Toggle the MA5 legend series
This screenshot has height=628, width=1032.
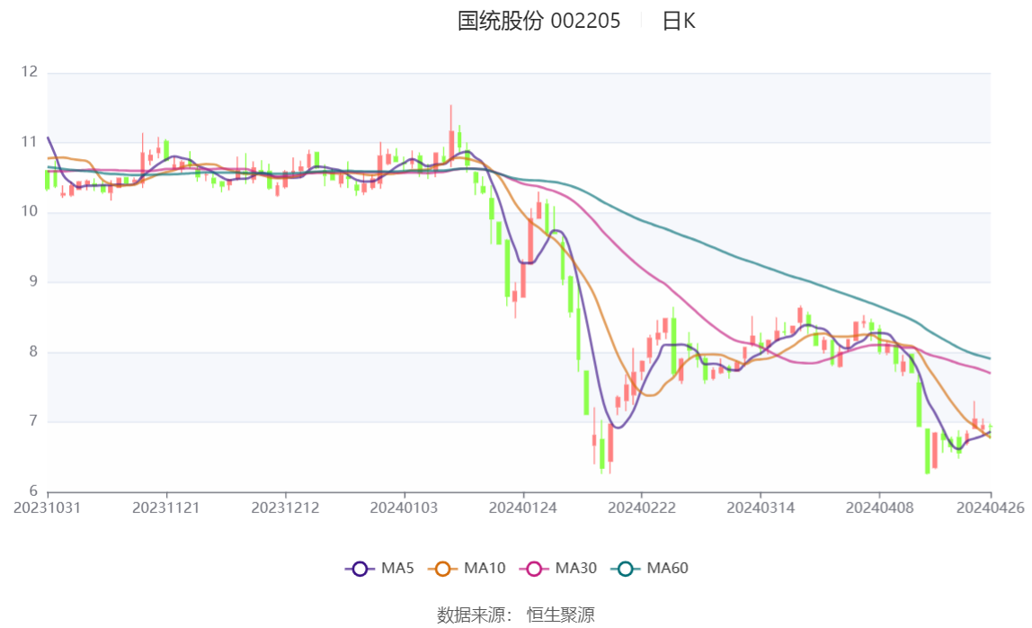[379, 568]
